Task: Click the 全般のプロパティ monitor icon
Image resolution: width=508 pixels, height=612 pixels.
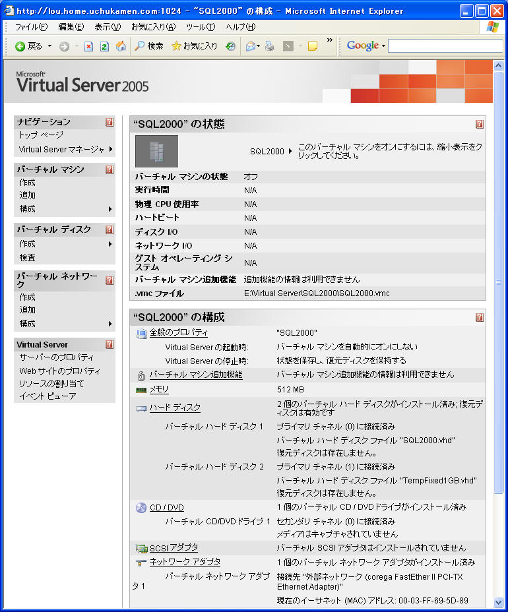Action: pyautogui.click(x=141, y=333)
